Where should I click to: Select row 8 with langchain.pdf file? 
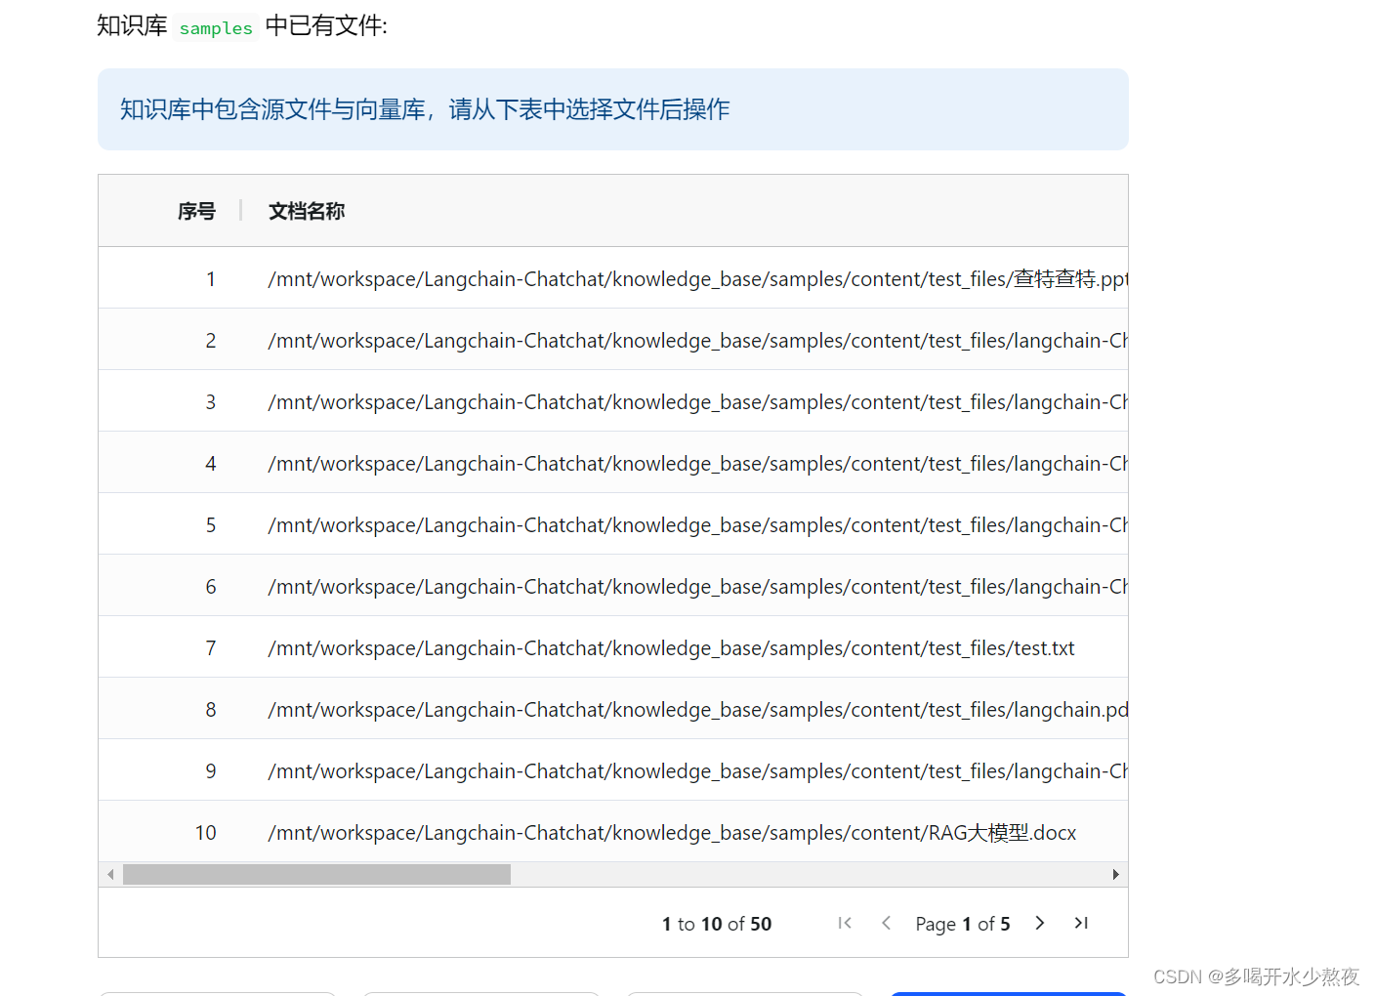(x=613, y=709)
